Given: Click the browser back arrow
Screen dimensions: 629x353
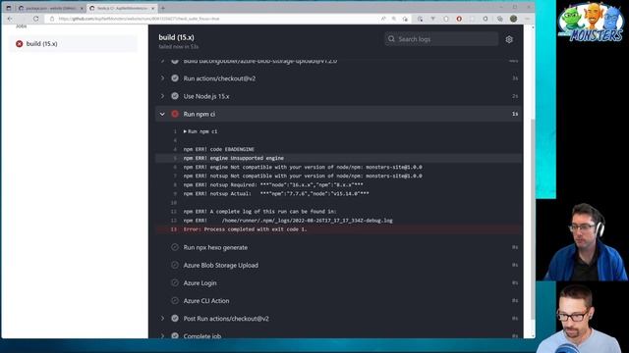Looking at the screenshot, I should pyautogui.click(x=10, y=19).
